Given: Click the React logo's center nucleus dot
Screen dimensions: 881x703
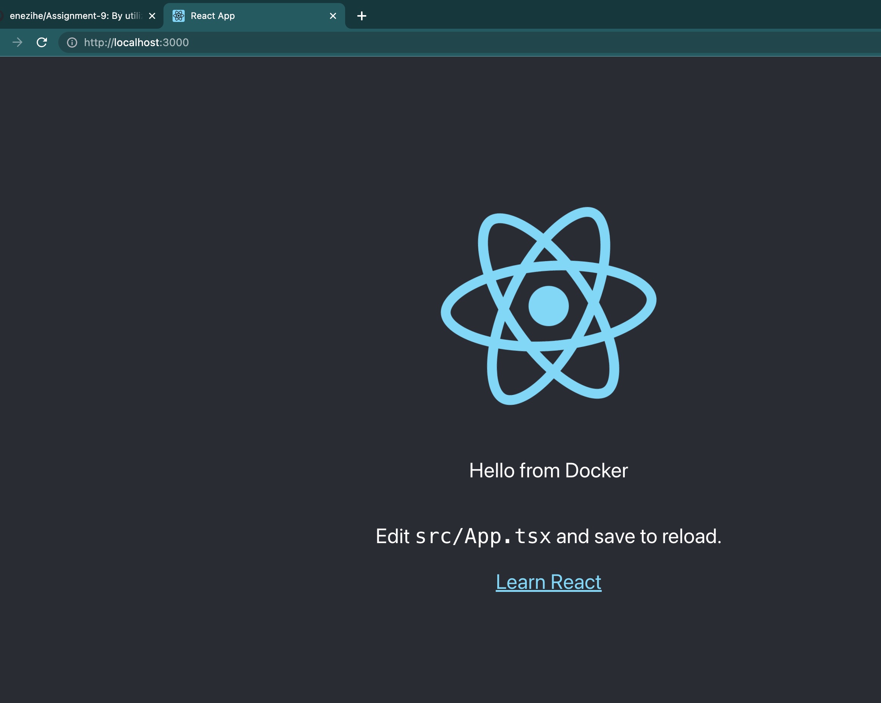Looking at the screenshot, I should (548, 306).
